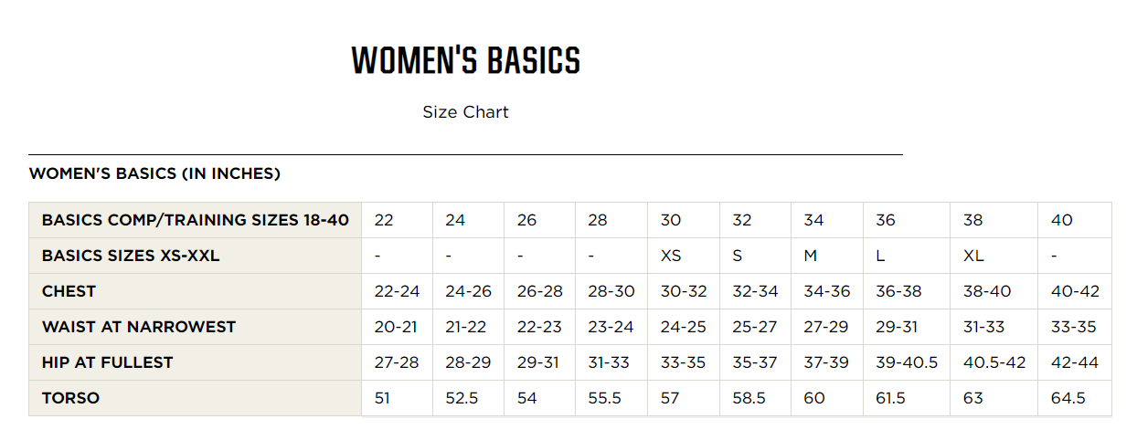This screenshot has height=440, width=1137.
Task: Click the Hip at Fullest row header
Action: 196,362
